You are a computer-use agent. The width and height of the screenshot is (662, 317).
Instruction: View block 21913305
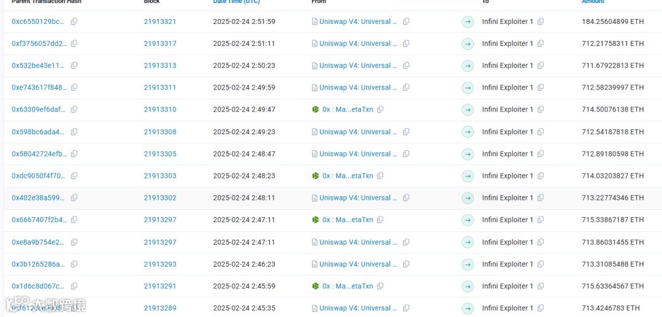pyautogui.click(x=160, y=154)
